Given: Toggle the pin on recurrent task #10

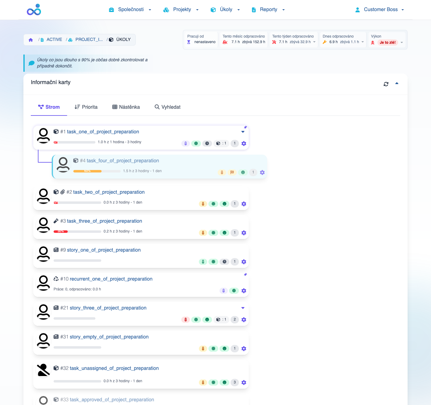Looking at the screenshot, I should [245, 274].
